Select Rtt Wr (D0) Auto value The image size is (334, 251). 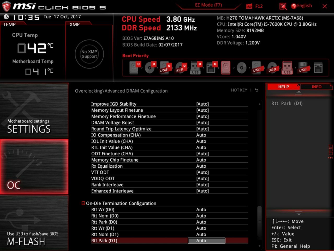201,210
